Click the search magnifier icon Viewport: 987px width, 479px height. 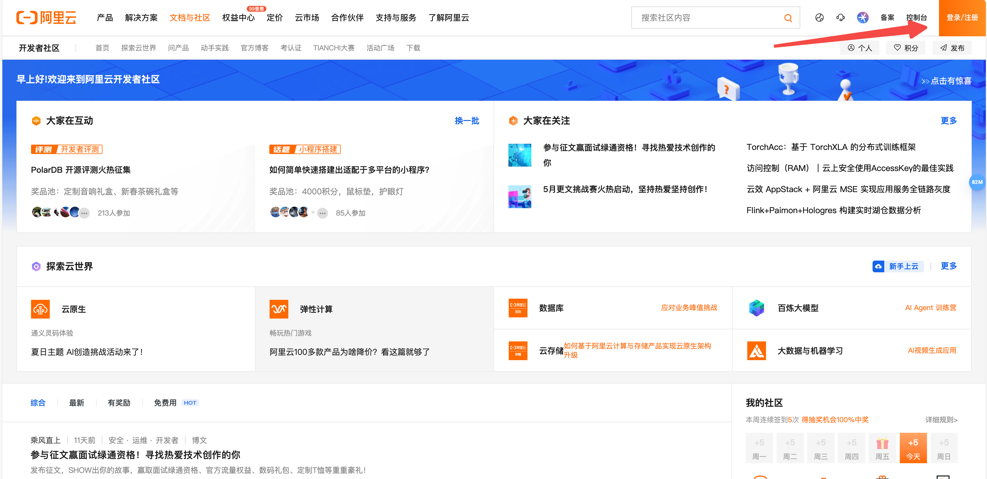tap(788, 18)
